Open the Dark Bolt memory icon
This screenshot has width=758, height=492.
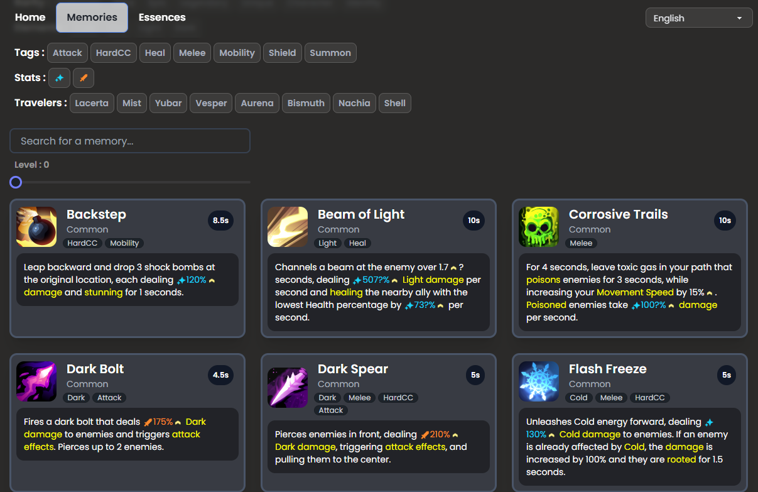point(36,381)
